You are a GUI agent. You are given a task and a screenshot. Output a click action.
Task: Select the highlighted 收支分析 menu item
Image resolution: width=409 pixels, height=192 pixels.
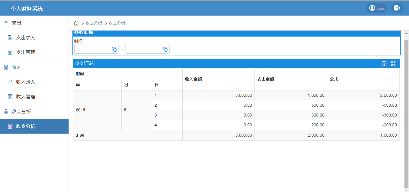click(26, 126)
